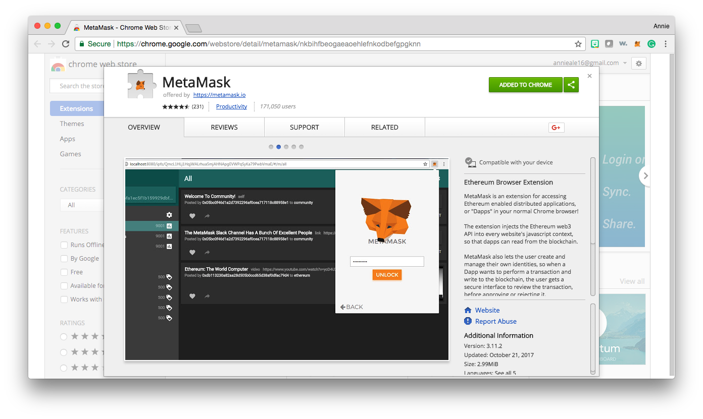This screenshot has width=703, height=419.
Task: Click the browser address bar URL
Action: [x=269, y=44]
